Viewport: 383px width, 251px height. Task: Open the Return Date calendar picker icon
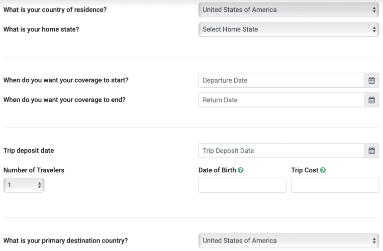point(371,100)
